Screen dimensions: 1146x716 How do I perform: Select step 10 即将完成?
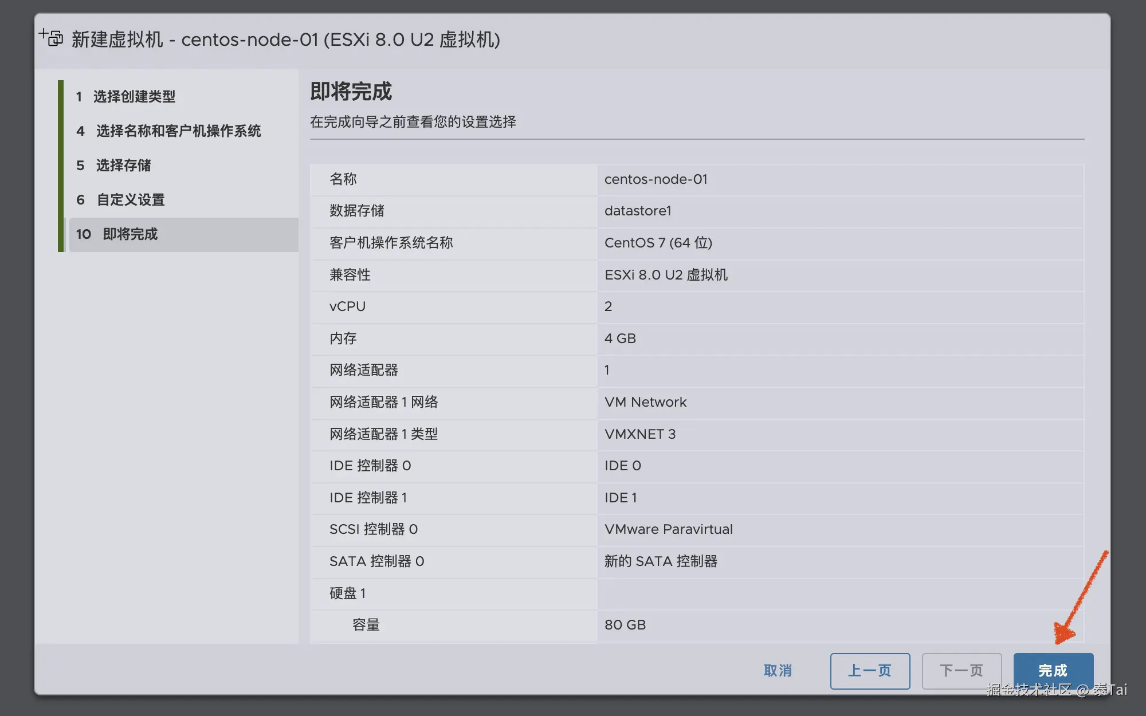tap(130, 234)
